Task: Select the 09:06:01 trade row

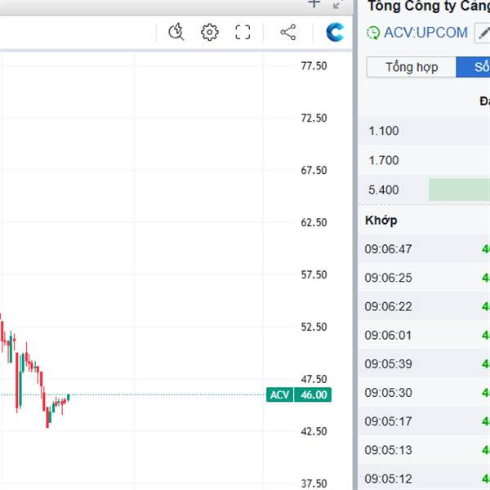Action: tap(424, 336)
